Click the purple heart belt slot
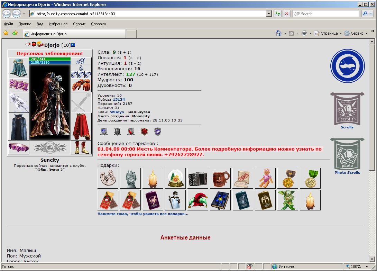This screenshot has width=377, height=271. pos(19,147)
